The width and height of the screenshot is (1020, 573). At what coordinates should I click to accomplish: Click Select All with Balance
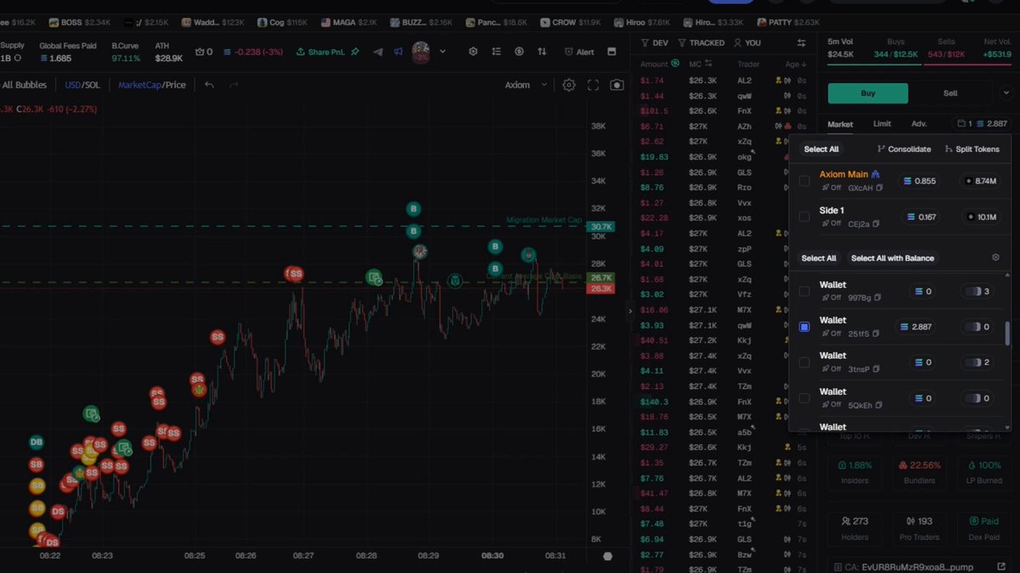pyautogui.click(x=892, y=258)
